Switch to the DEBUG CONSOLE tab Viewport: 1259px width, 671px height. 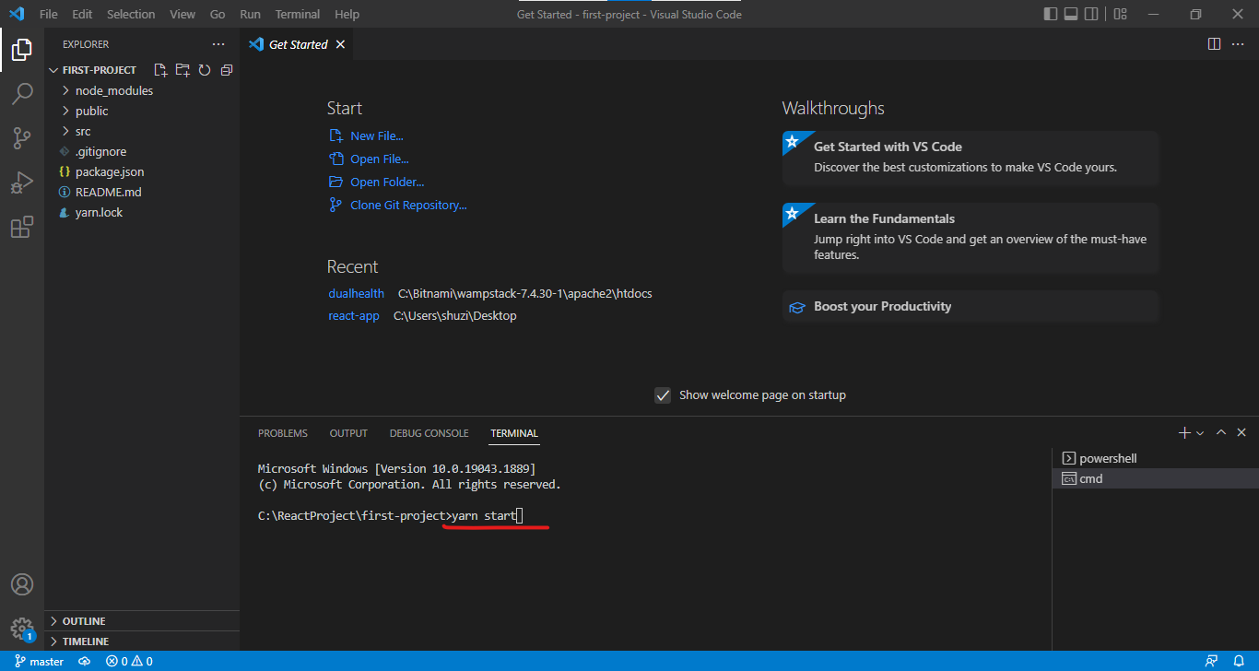[429, 433]
